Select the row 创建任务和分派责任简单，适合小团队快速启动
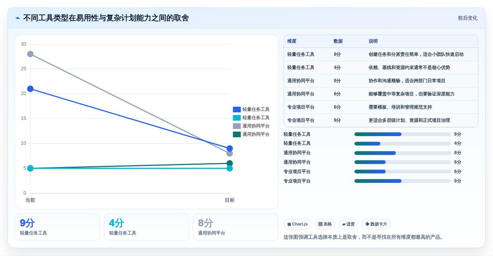Image resolution: width=493 pixels, height=256 pixels. 381,54
